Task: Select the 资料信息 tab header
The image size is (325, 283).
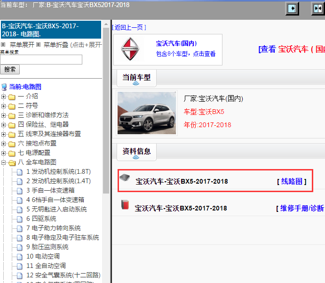Action: pos(136,152)
